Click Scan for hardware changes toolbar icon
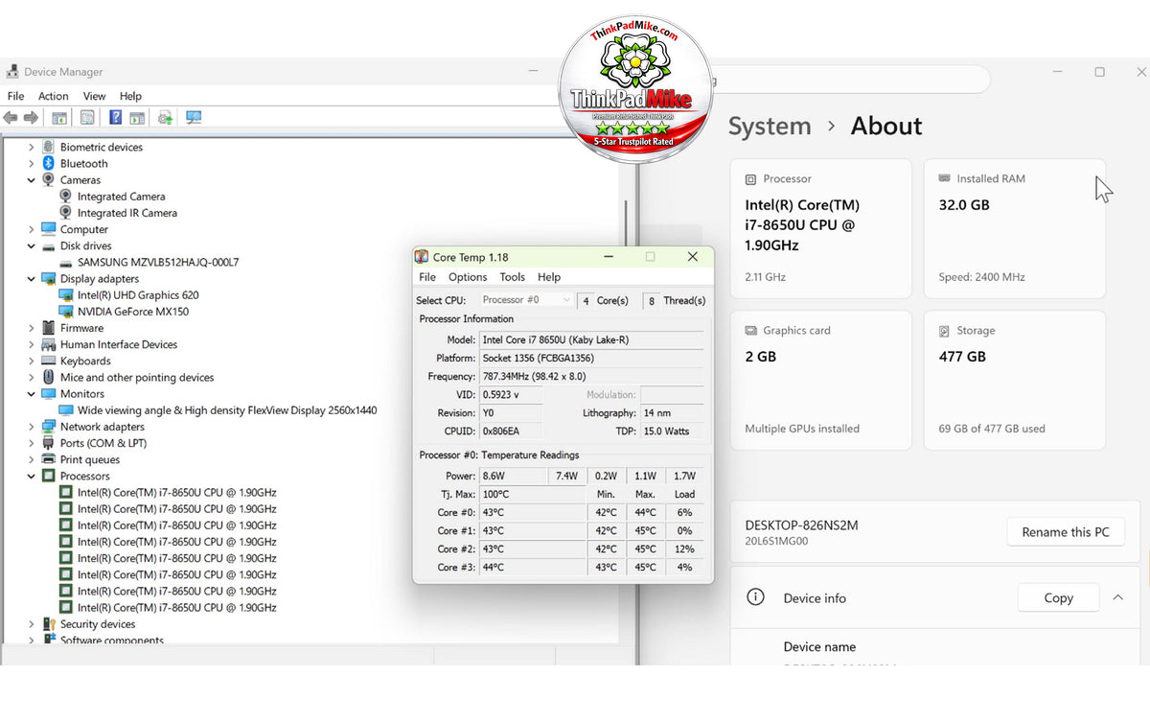 (194, 118)
